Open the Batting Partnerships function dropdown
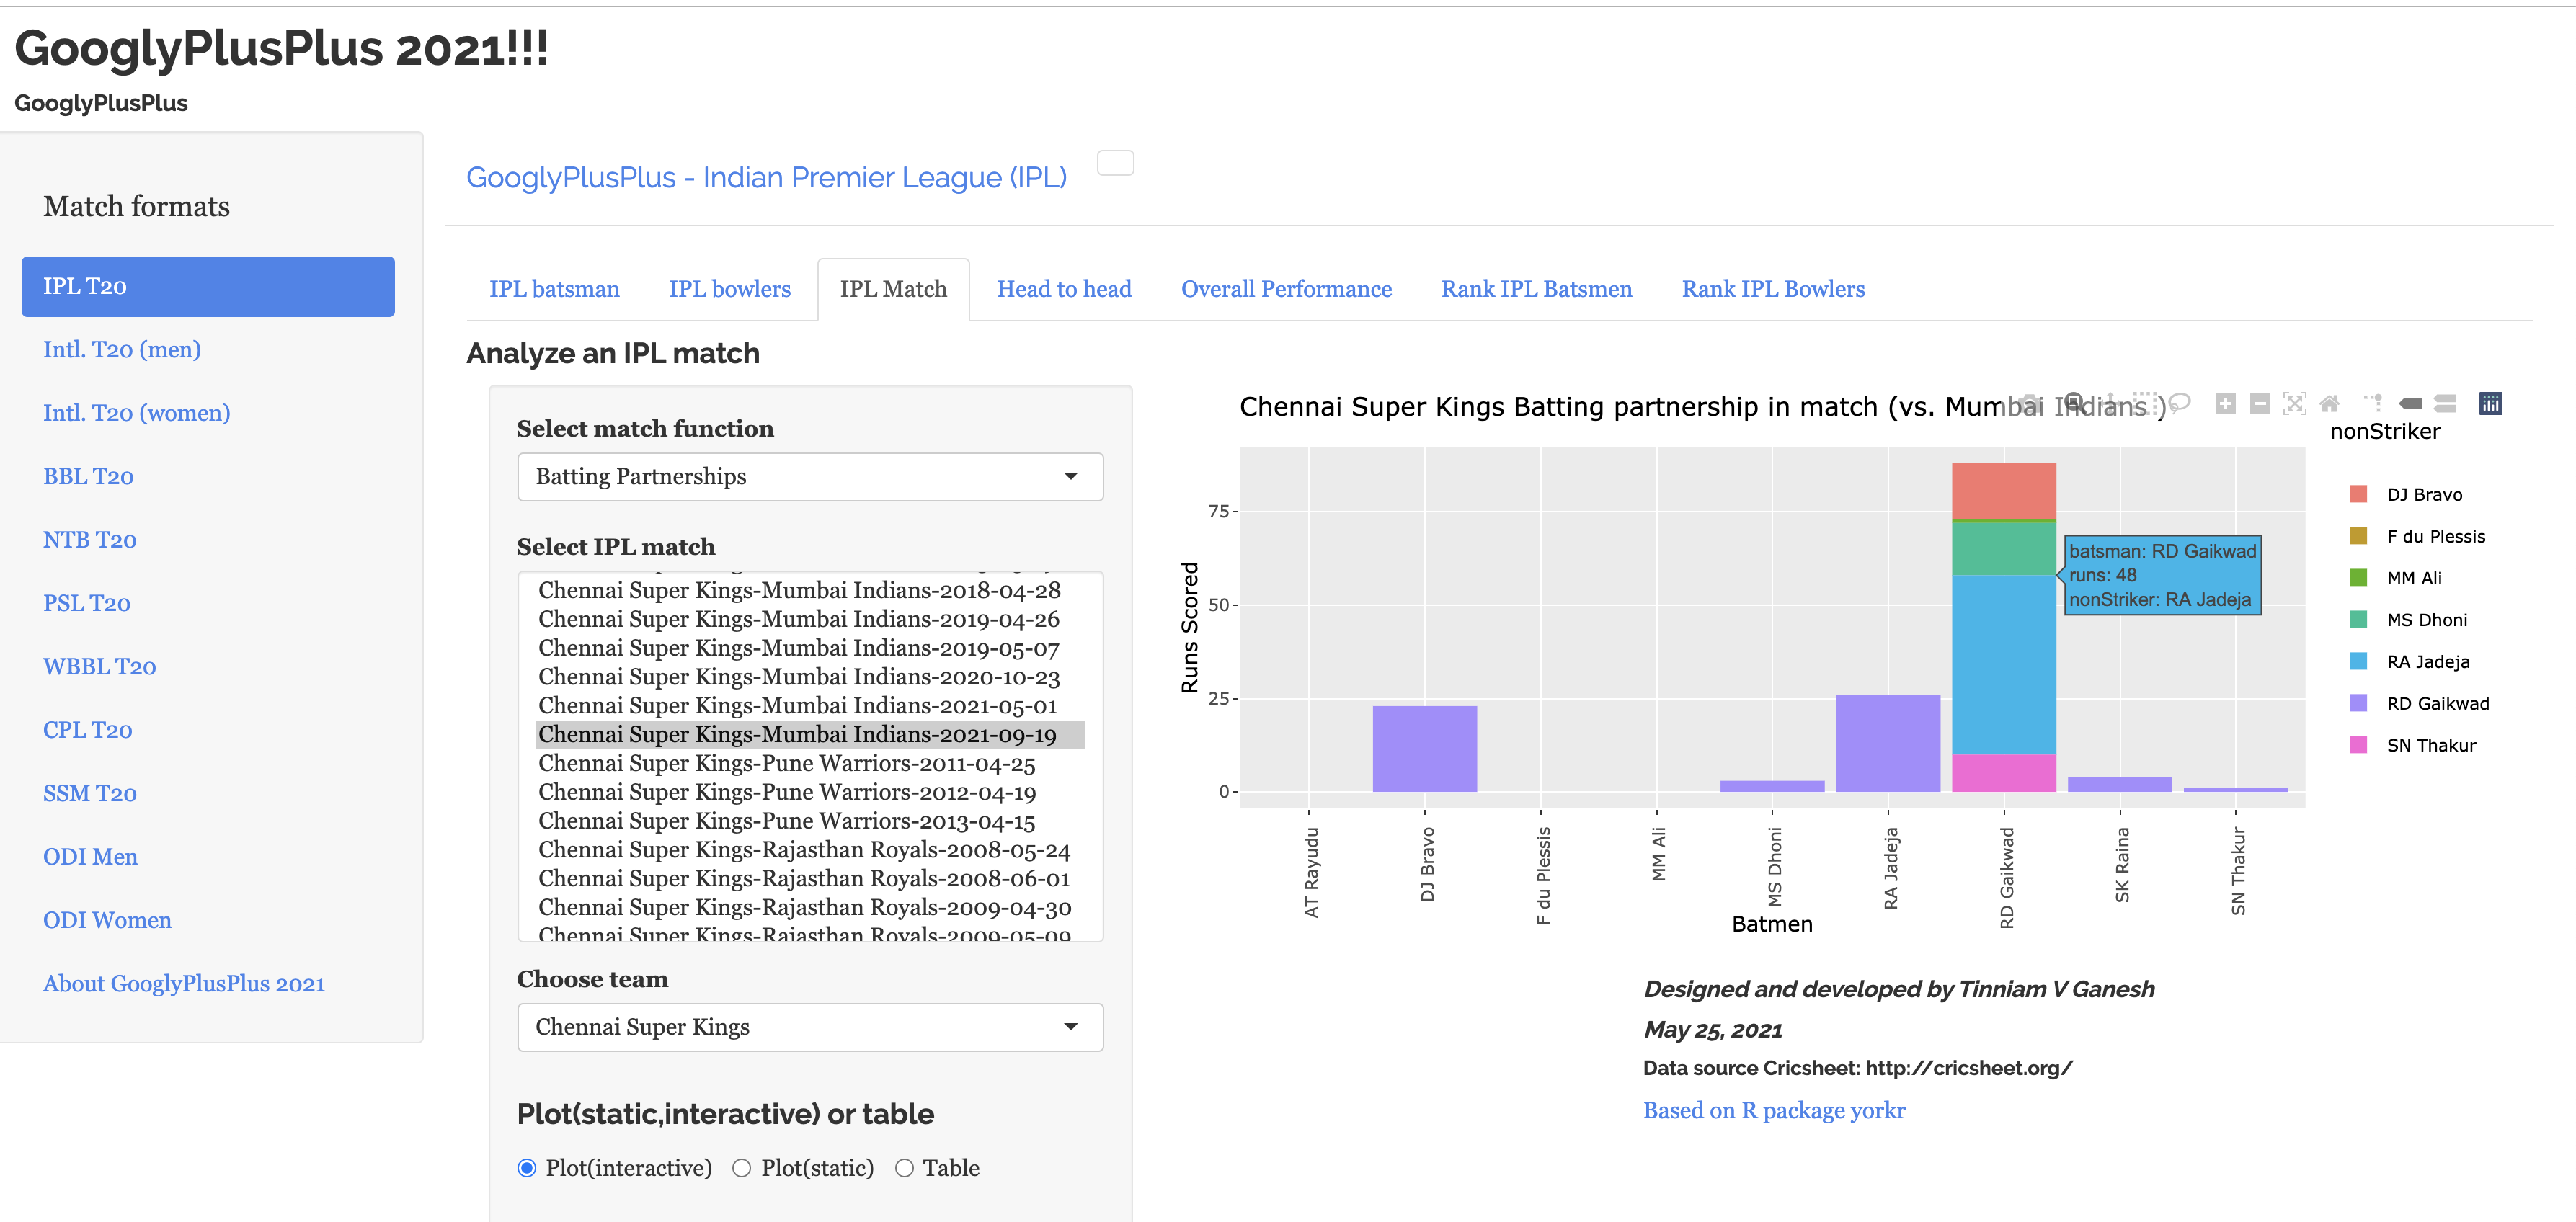The image size is (2576, 1222). click(810, 477)
